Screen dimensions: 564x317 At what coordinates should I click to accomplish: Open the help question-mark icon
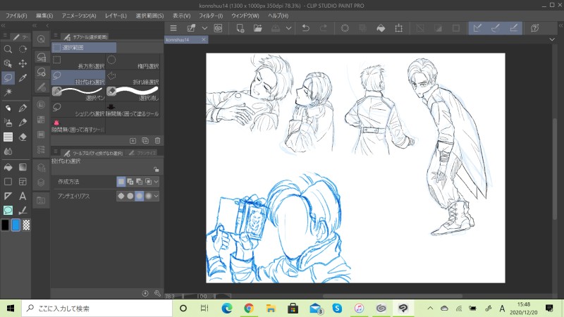click(x=535, y=28)
